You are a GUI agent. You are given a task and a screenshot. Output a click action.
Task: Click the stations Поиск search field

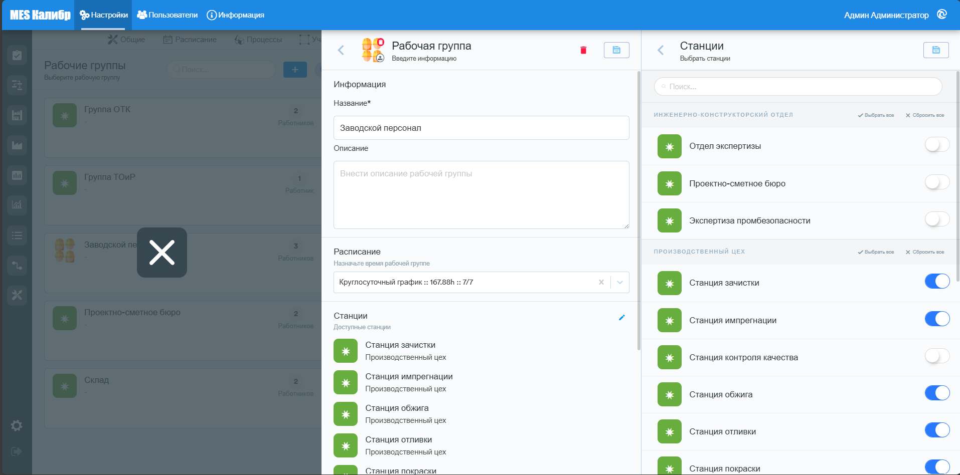click(x=798, y=87)
